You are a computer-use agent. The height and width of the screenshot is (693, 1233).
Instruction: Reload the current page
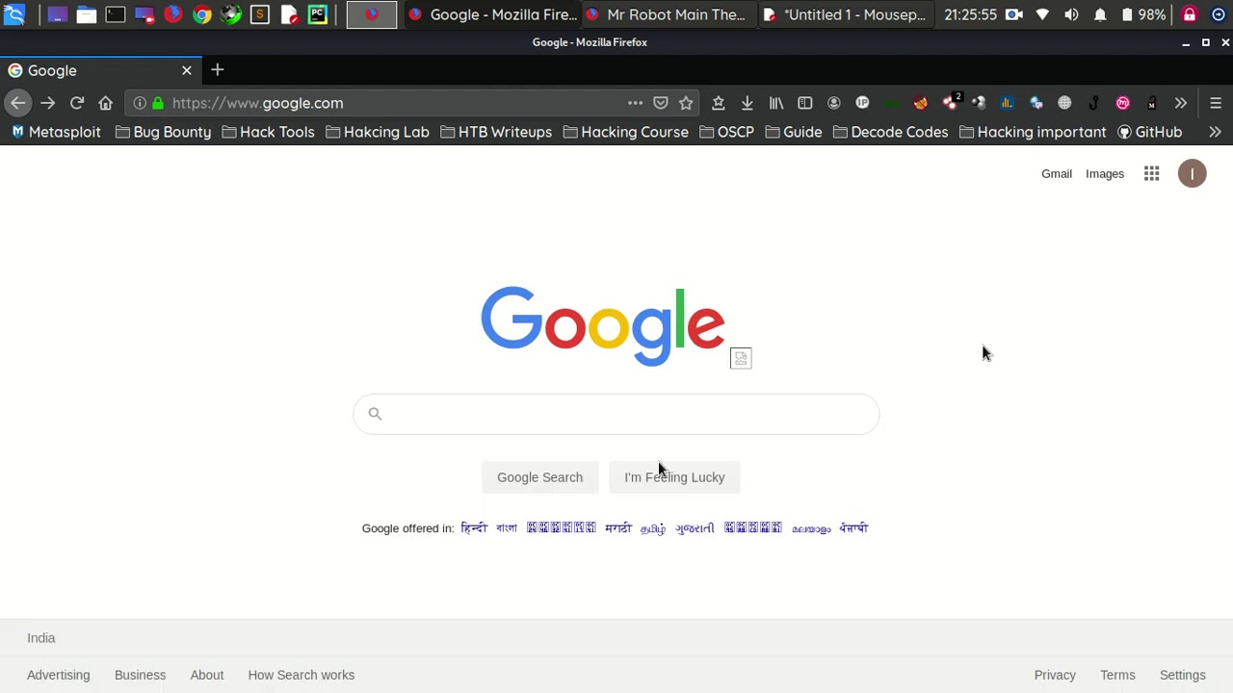pyautogui.click(x=77, y=103)
